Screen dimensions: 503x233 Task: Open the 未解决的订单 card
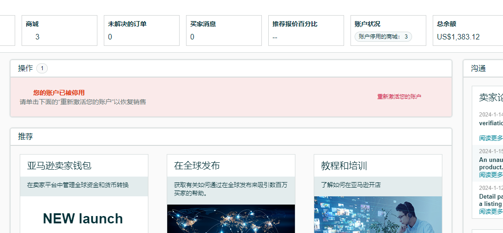[141, 30]
